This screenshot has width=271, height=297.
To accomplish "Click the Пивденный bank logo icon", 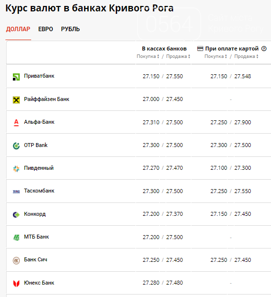I will [16, 169].
